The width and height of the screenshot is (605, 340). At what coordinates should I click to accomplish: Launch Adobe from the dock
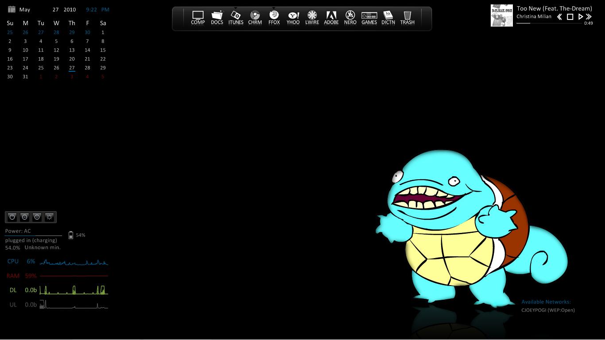(331, 17)
